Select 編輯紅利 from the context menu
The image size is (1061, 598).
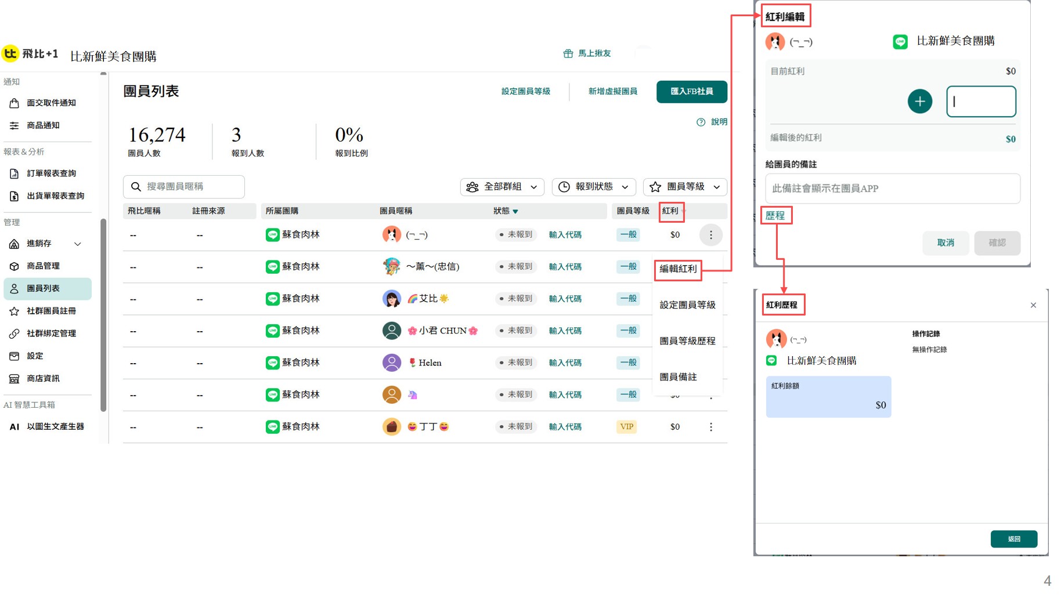click(678, 269)
